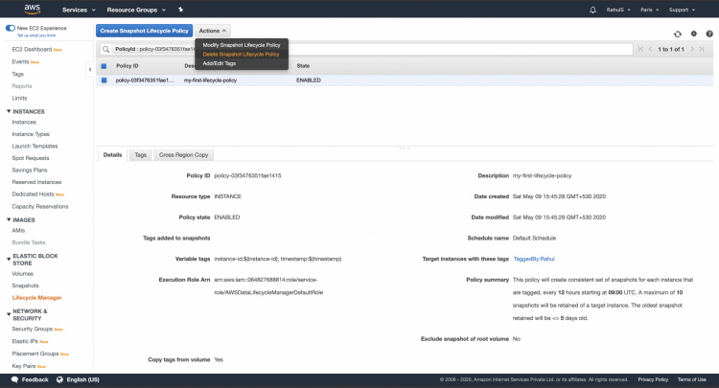Click the pin shortcut icon in navbar
This screenshot has height=388, width=719.
[180, 10]
